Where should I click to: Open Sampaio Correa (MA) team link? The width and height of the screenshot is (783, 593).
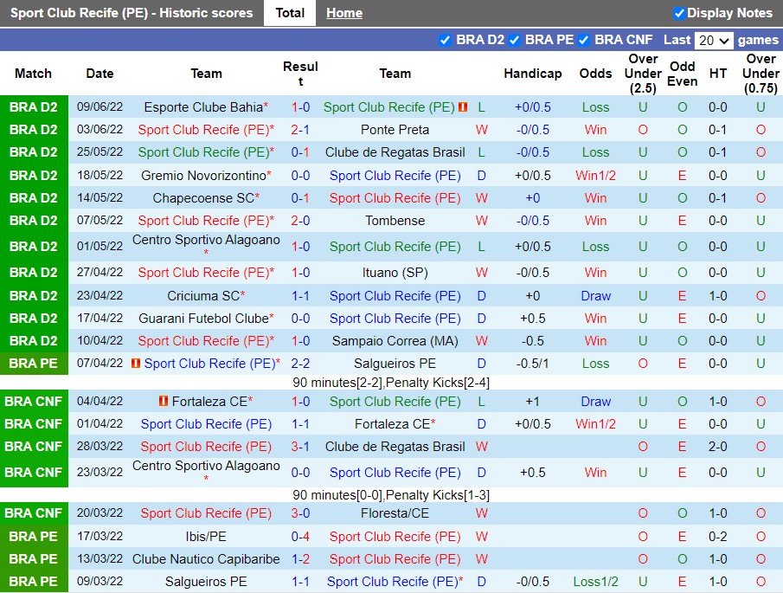[395, 341]
